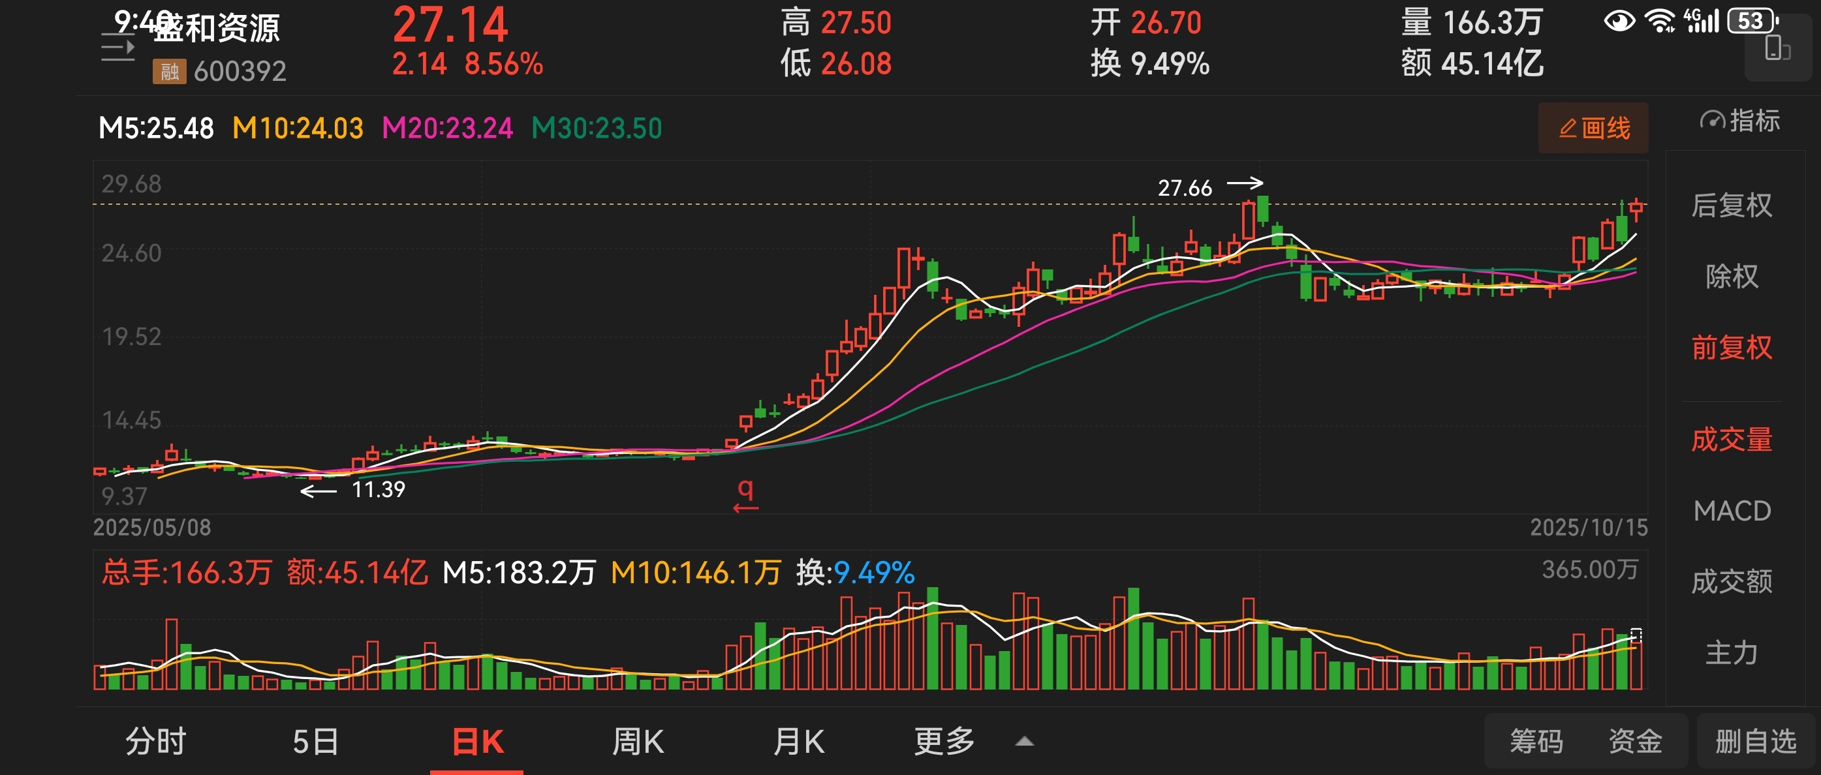The width and height of the screenshot is (1821, 775).
Task: Select 后复权 price adjustment mode
Action: (x=1731, y=205)
